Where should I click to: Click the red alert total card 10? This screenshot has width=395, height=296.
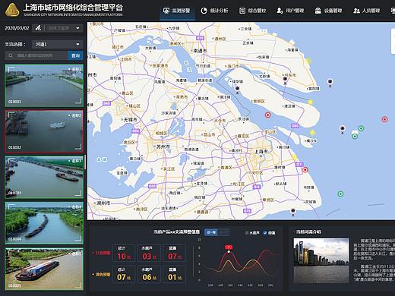click(x=124, y=253)
